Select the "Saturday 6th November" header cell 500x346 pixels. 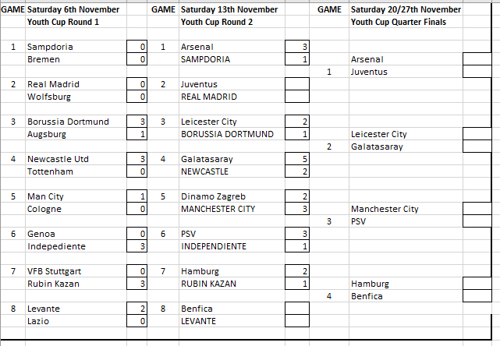coord(74,9)
